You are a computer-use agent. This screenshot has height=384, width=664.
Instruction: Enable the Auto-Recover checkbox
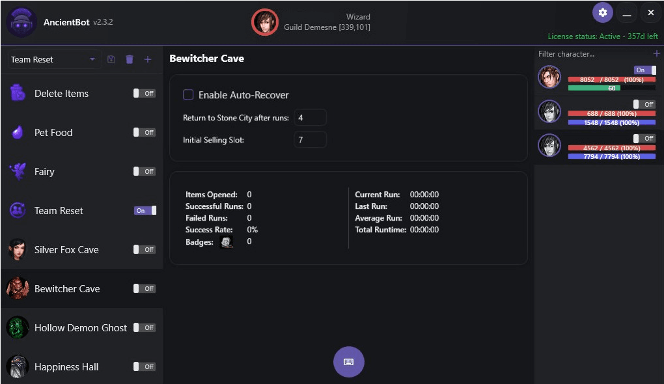187,94
